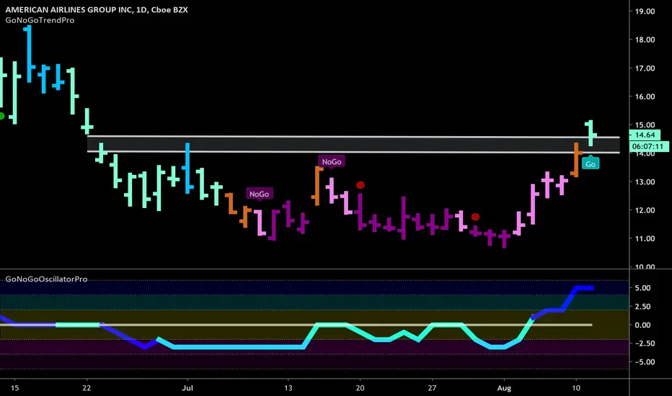Click the red dot near July 30 bar
Viewport: 672px width, 396px height.
tap(475, 217)
